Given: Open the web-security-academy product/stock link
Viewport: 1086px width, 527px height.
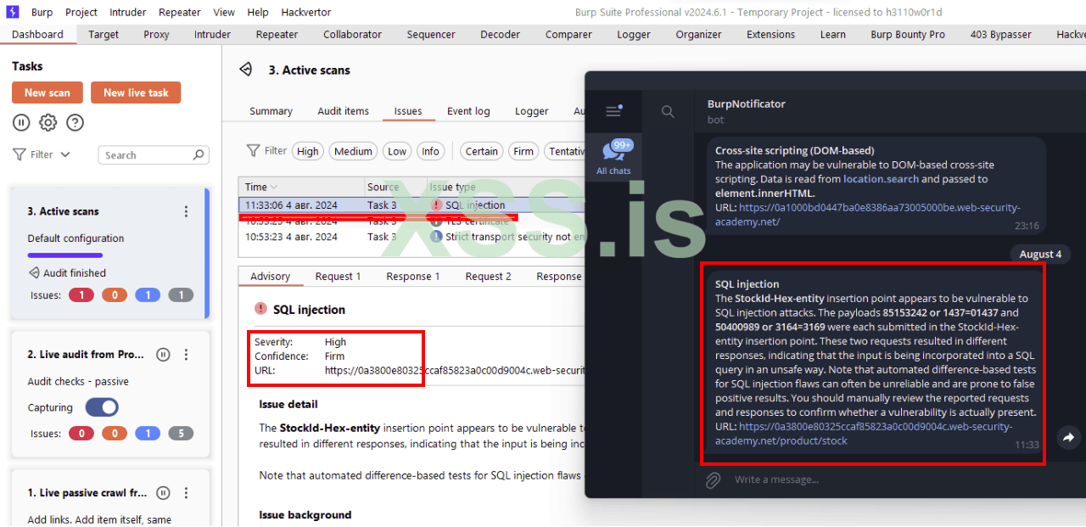Looking at the screenshot, I should 863,434.
